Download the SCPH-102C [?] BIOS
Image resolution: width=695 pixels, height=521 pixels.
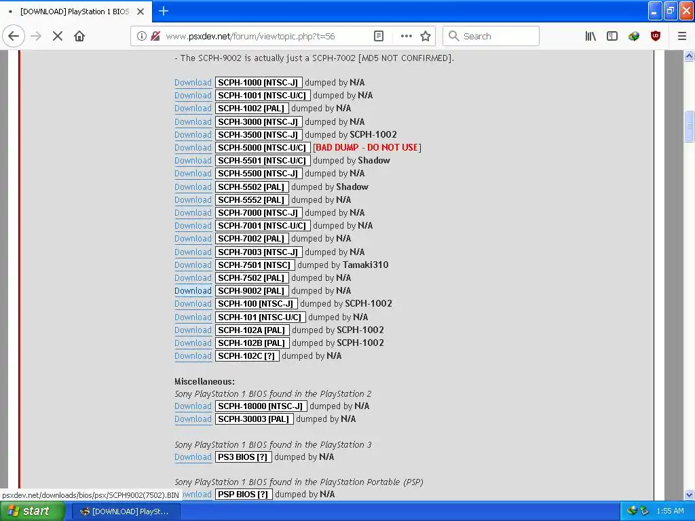[x=193, y=355]
